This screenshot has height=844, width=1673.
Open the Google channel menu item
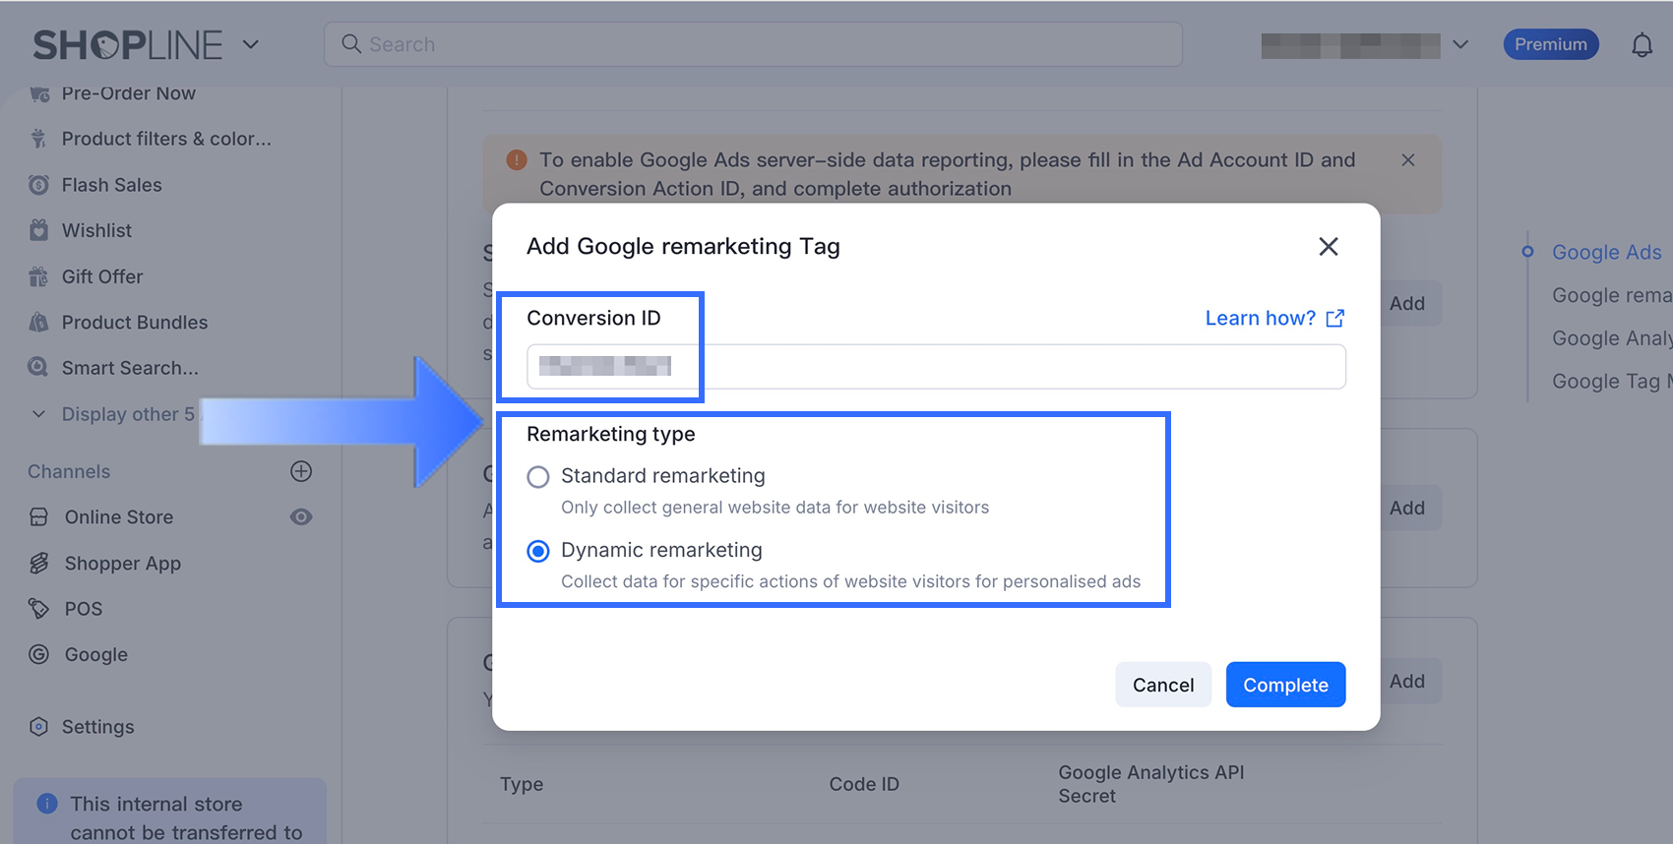pyautogui.click(x=95, y=655)
